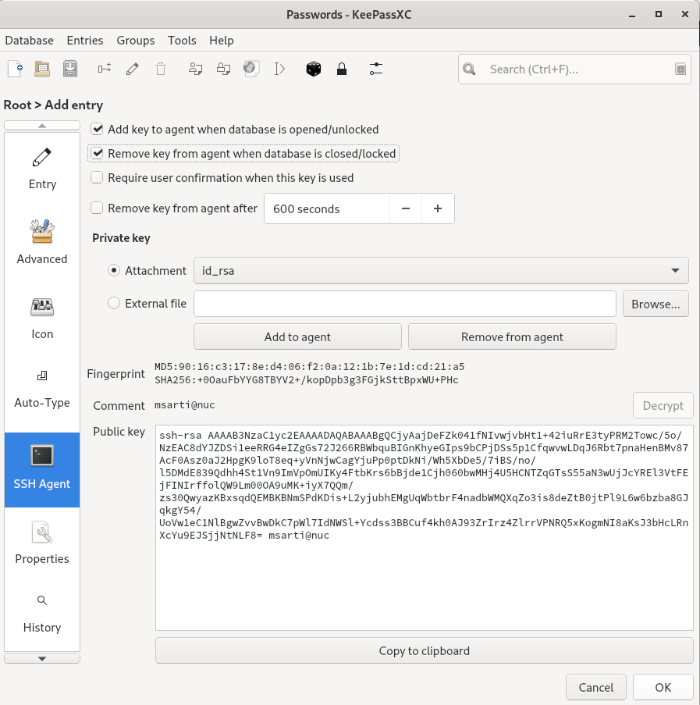Lock database padlock icon

342,69
